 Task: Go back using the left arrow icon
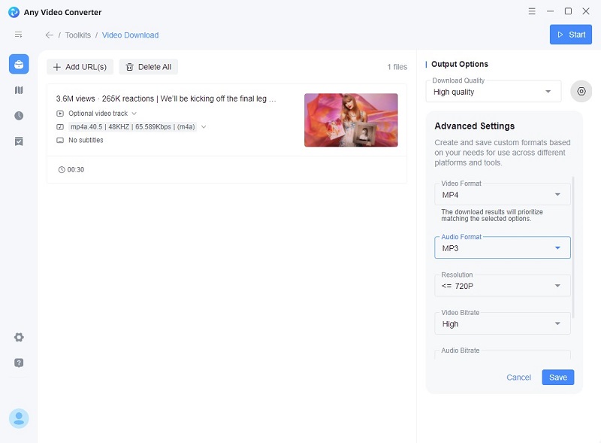pyautogui.click(x=49, y=35)
